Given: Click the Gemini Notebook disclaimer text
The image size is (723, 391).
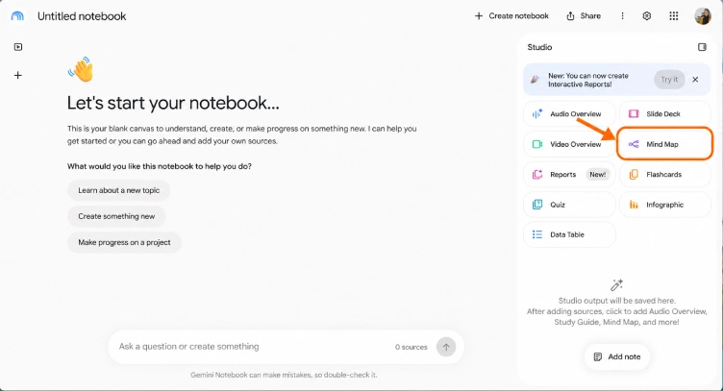Looking at the screenshot, I should (284, 375).
